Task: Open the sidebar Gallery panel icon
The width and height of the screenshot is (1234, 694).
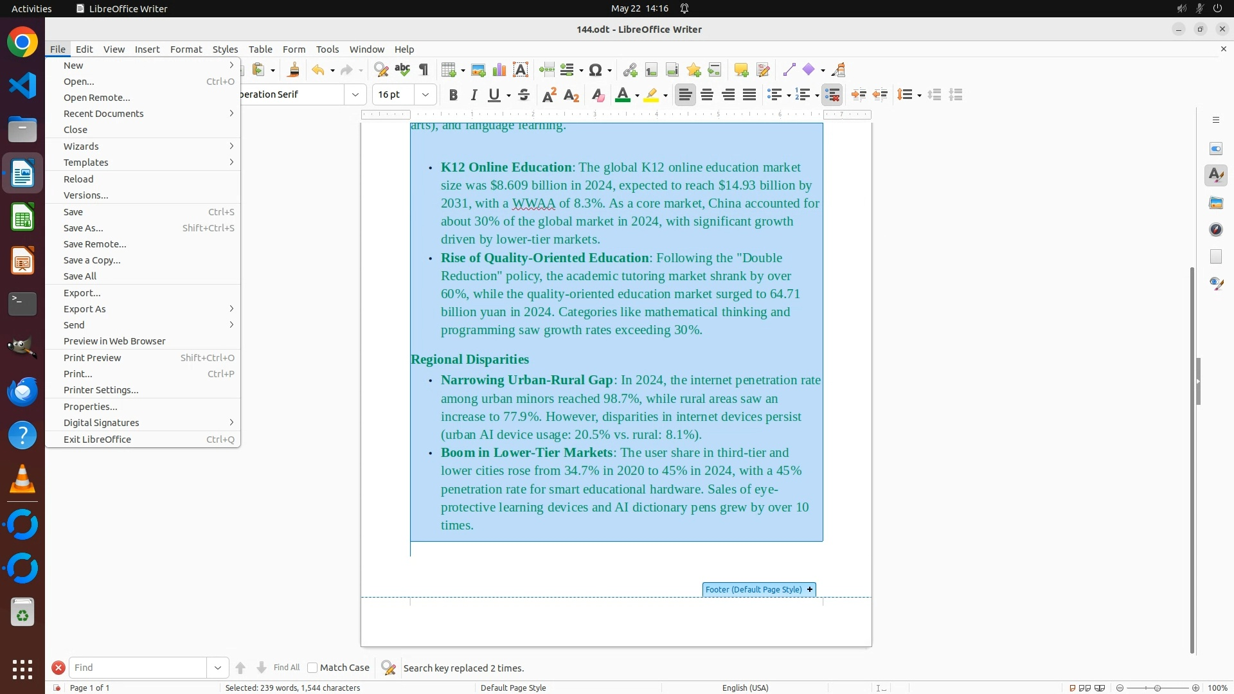Action: tap(1216, 203)
